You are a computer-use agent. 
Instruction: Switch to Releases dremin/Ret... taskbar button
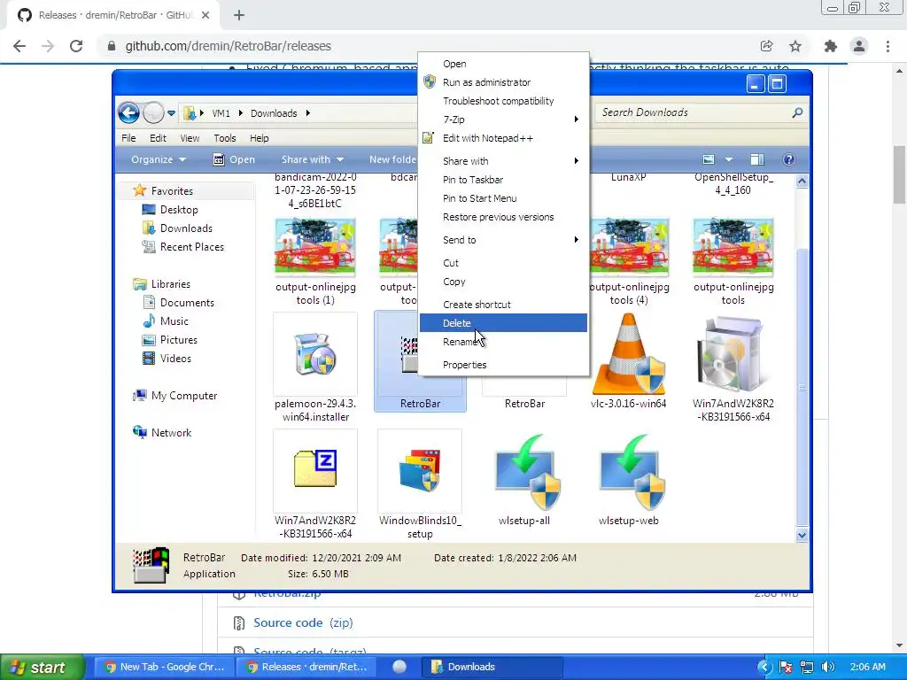click(x=306, y=668)
